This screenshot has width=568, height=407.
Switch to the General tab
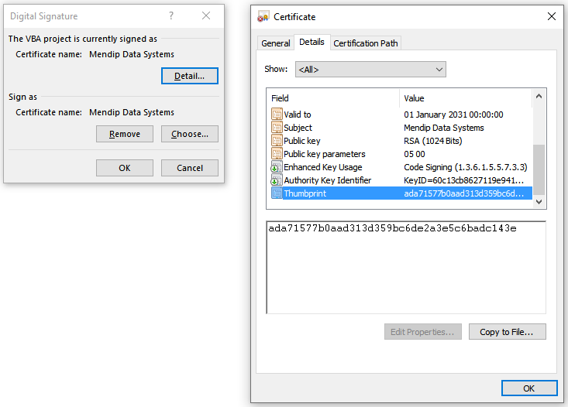point(276,43)
